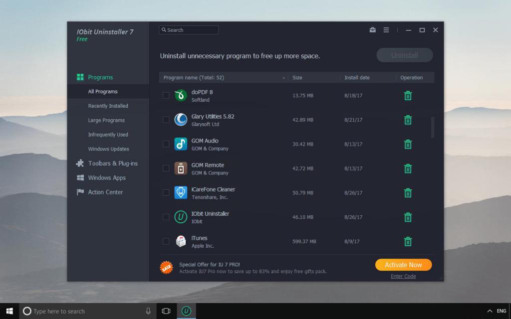Check the box for GOM Remote

(166, 168)
